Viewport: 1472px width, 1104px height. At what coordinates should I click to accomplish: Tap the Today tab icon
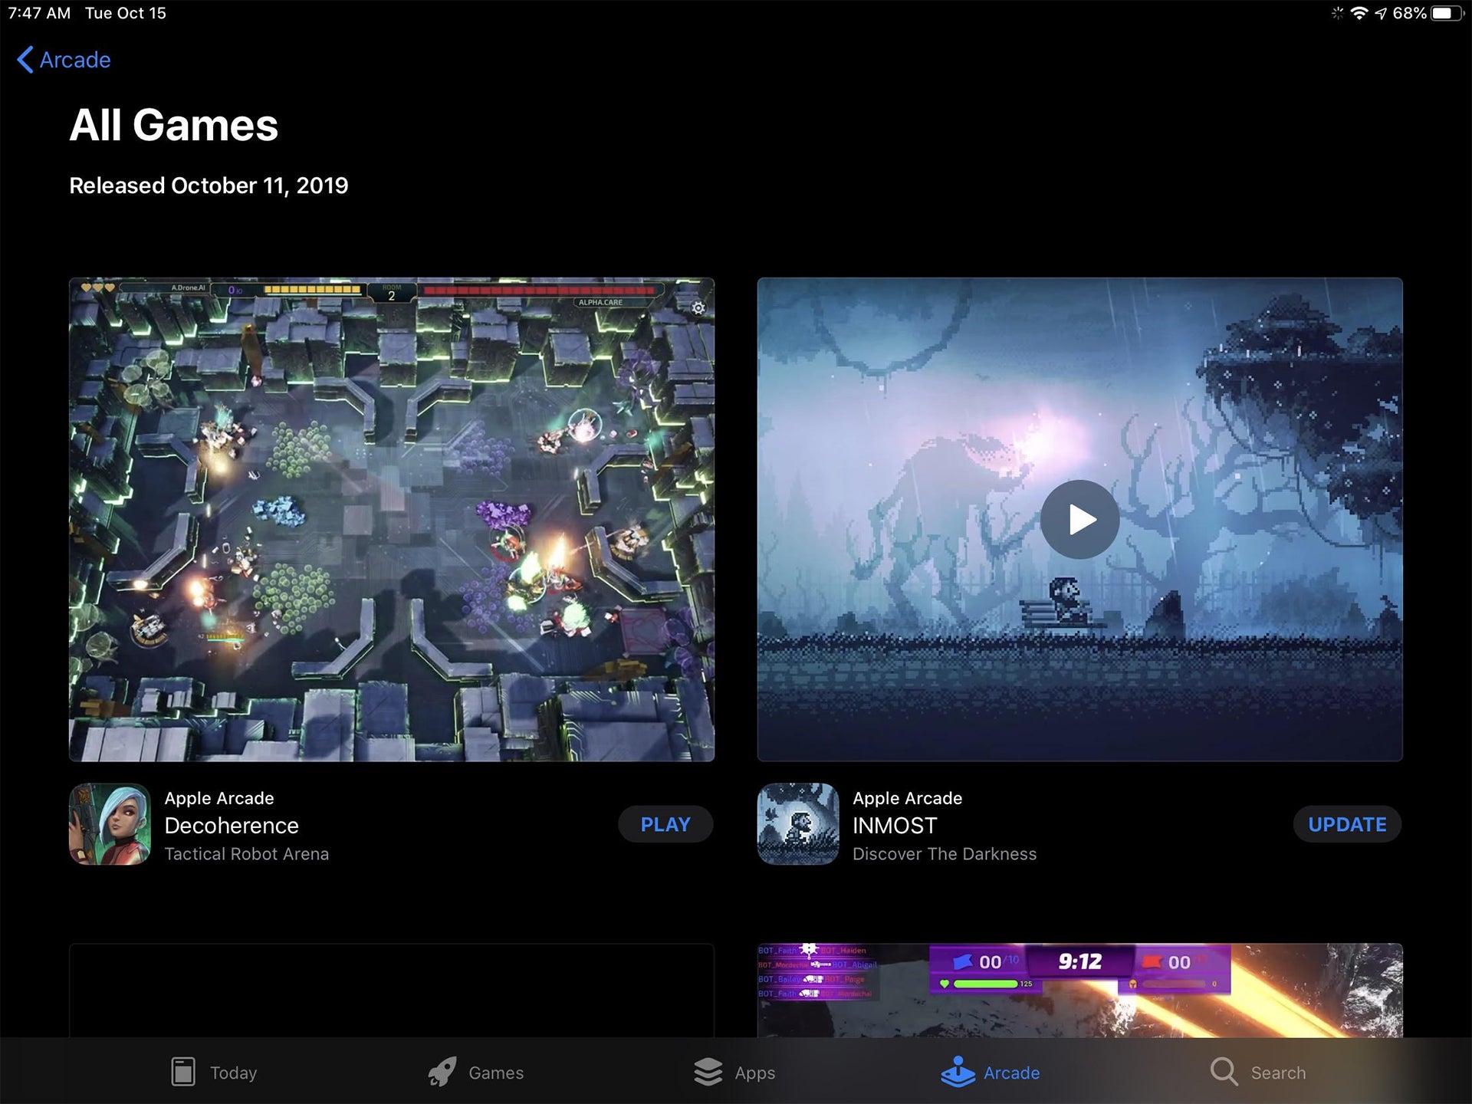tap(182, 1072)
